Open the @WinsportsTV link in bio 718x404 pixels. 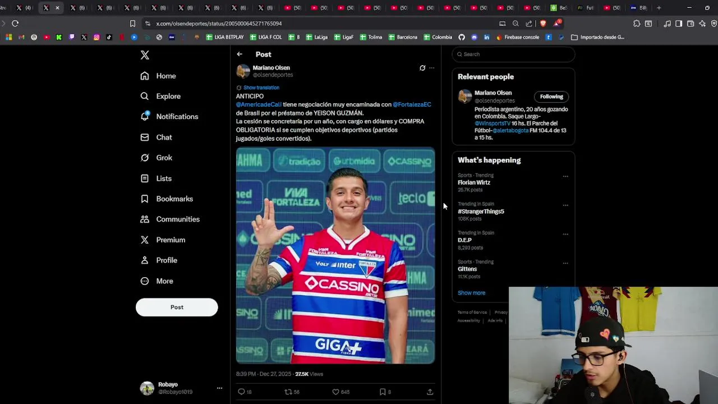(493, 123)
